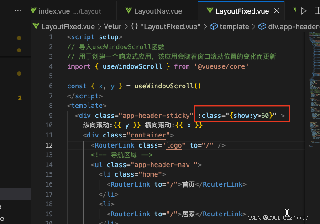Switch to the LayoutNav.vue tab
Screen dimensions: 320x224
(157, 11)
